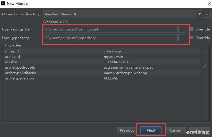Screen dimensions: 212x137
Task: Click the pencil edit property icon
Action: pyautogui.click(x=205, y=66)
